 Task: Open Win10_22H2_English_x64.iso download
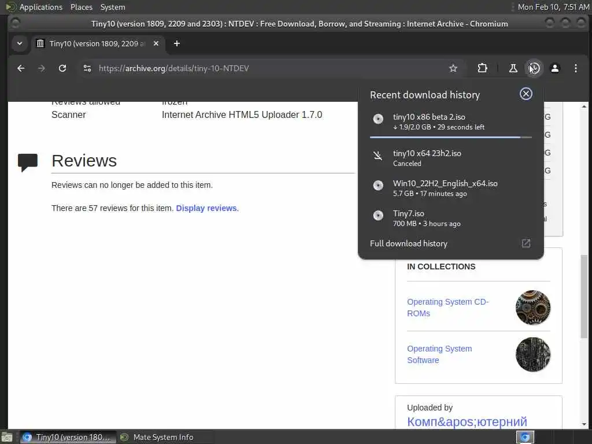451,188
